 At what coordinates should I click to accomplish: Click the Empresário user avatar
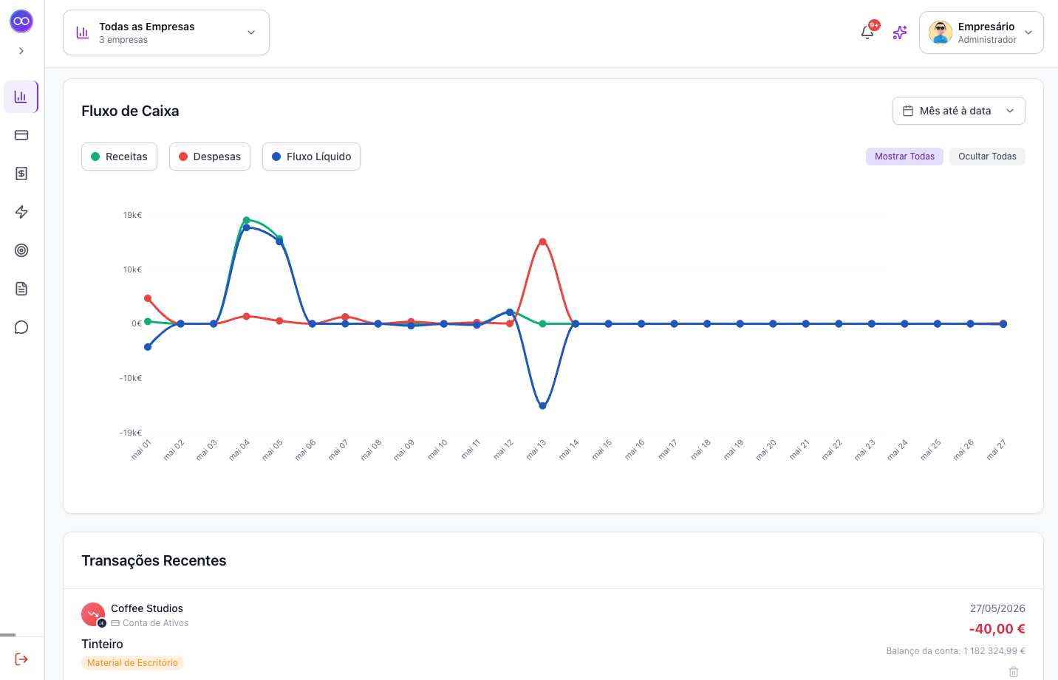coord(941,32)
